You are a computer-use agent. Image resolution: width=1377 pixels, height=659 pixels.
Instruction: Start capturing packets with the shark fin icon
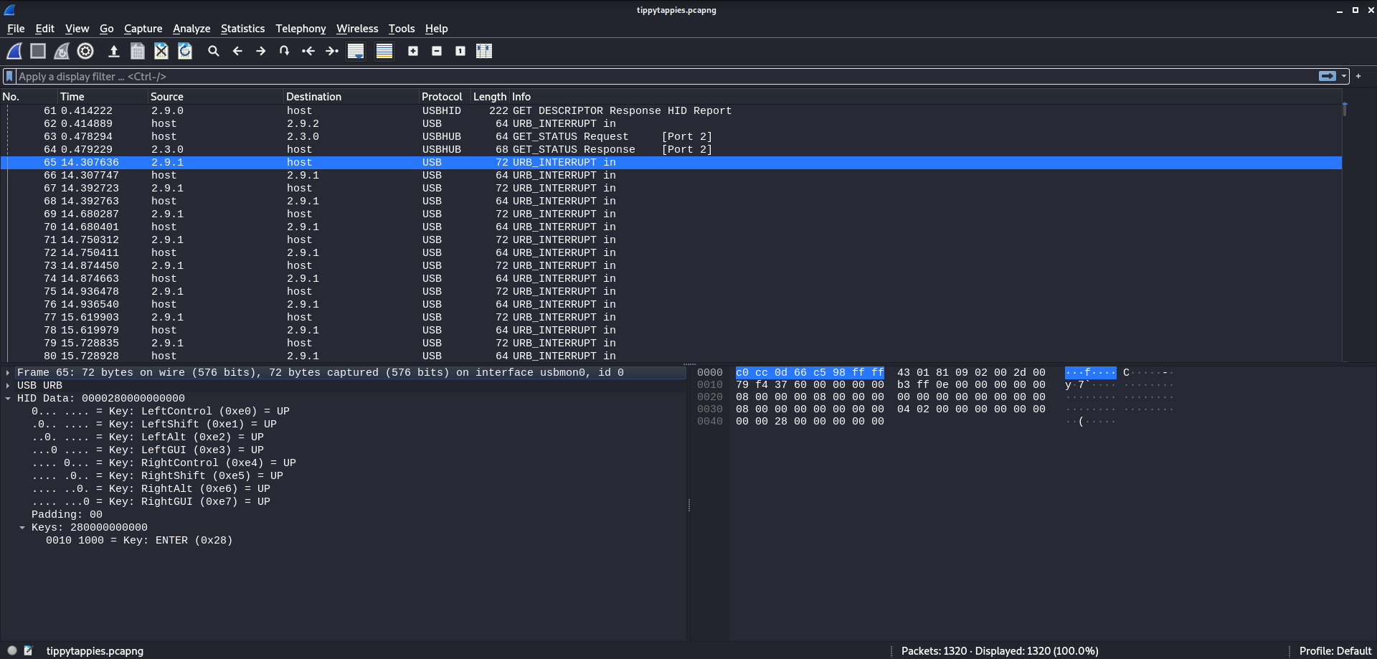click(x=14, y=51)
